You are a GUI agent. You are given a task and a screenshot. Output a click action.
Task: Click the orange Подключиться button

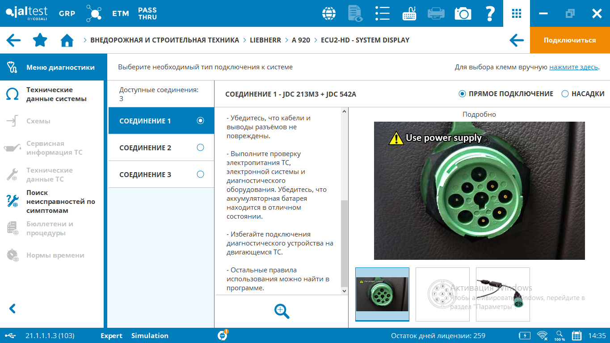(570, 40)
